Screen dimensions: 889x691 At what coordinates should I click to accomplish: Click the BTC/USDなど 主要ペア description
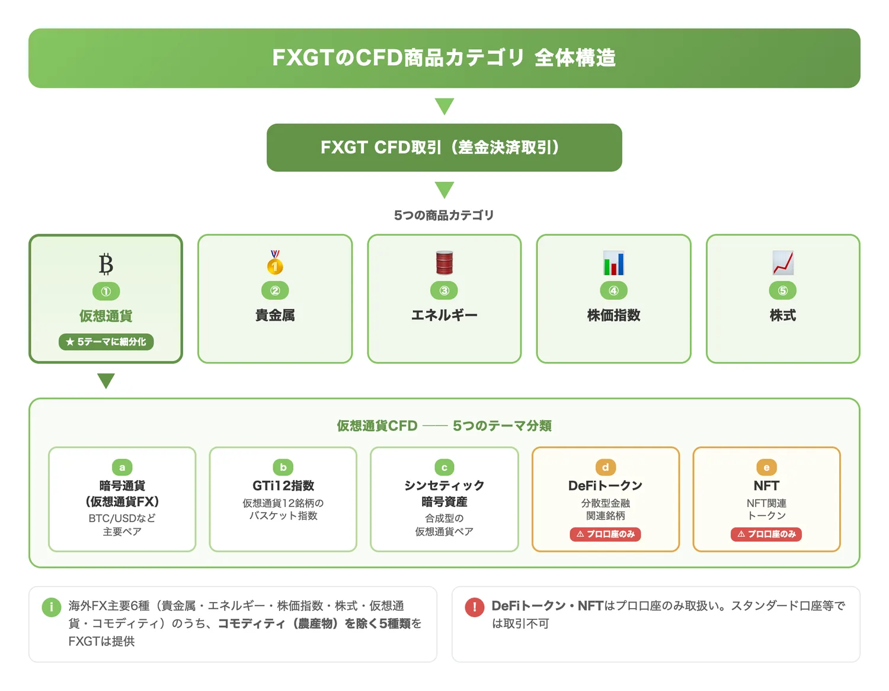click(122, 525)
